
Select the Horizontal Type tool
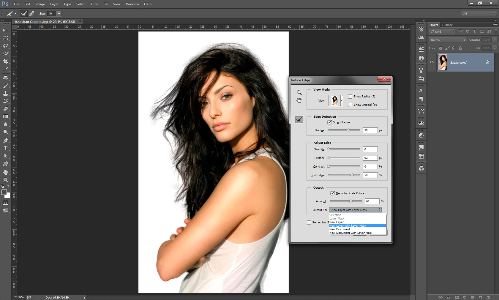(x=6, y=148)
